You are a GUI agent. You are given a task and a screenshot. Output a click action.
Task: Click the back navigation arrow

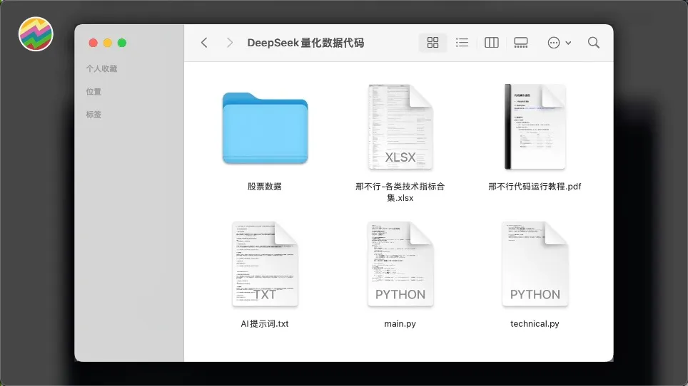pos(204,43)
